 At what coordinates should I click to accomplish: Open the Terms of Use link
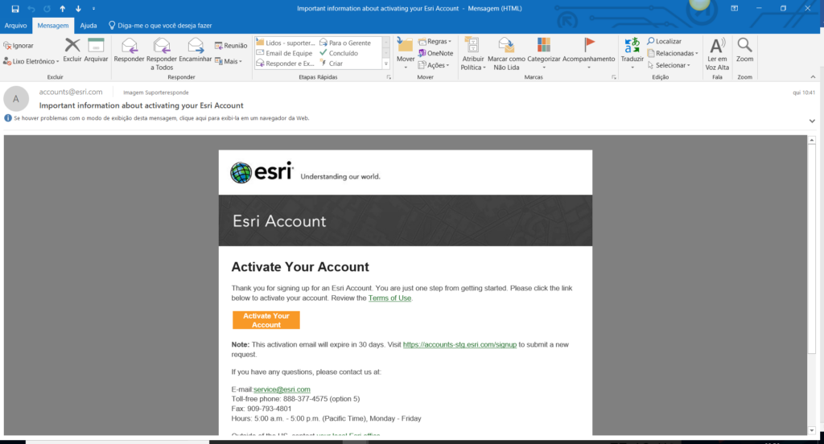coord(389,298)
